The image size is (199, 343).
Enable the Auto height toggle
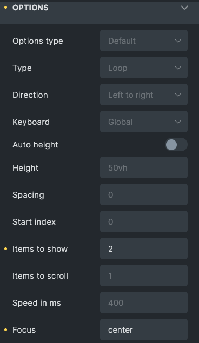[x=176, y=145]
